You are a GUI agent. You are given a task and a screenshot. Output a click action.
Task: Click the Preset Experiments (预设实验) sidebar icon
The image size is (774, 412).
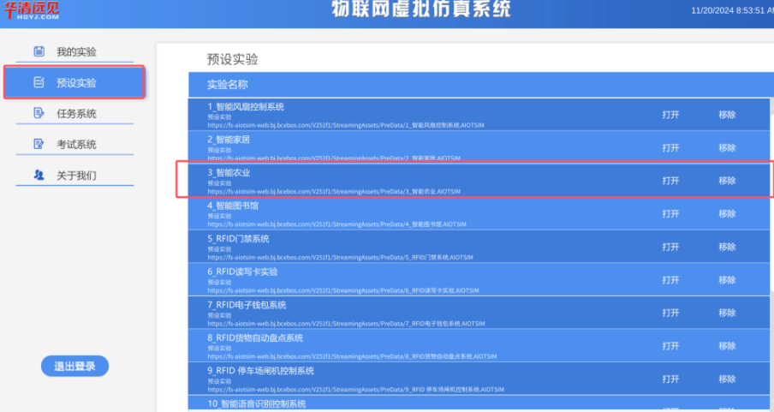39,83
